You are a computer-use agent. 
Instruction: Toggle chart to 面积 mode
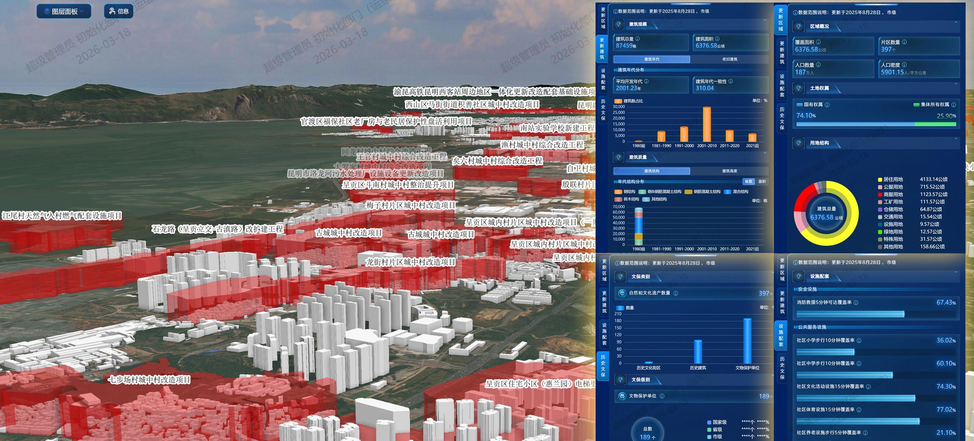click(762, 181)
